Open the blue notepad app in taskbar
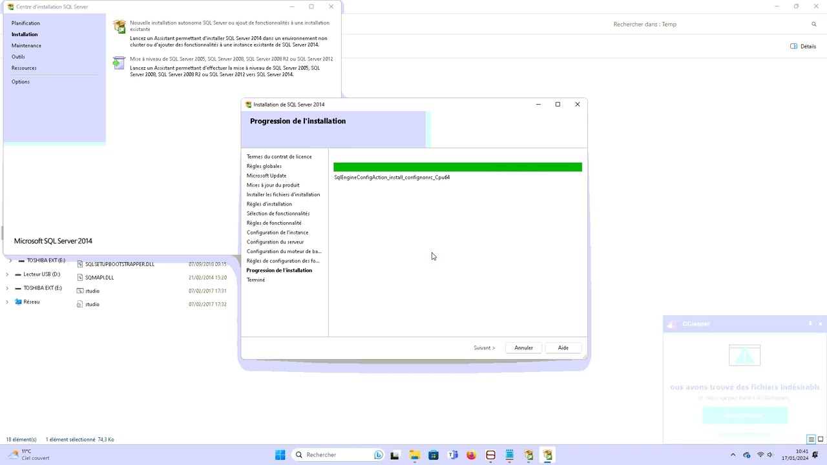Image resolution: width=827 pixels, height=465 pixels. pos(510,455)
